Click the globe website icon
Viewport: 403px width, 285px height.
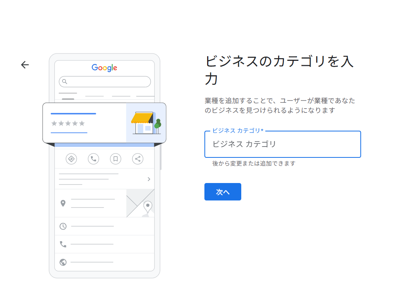[x=63, y=262]
